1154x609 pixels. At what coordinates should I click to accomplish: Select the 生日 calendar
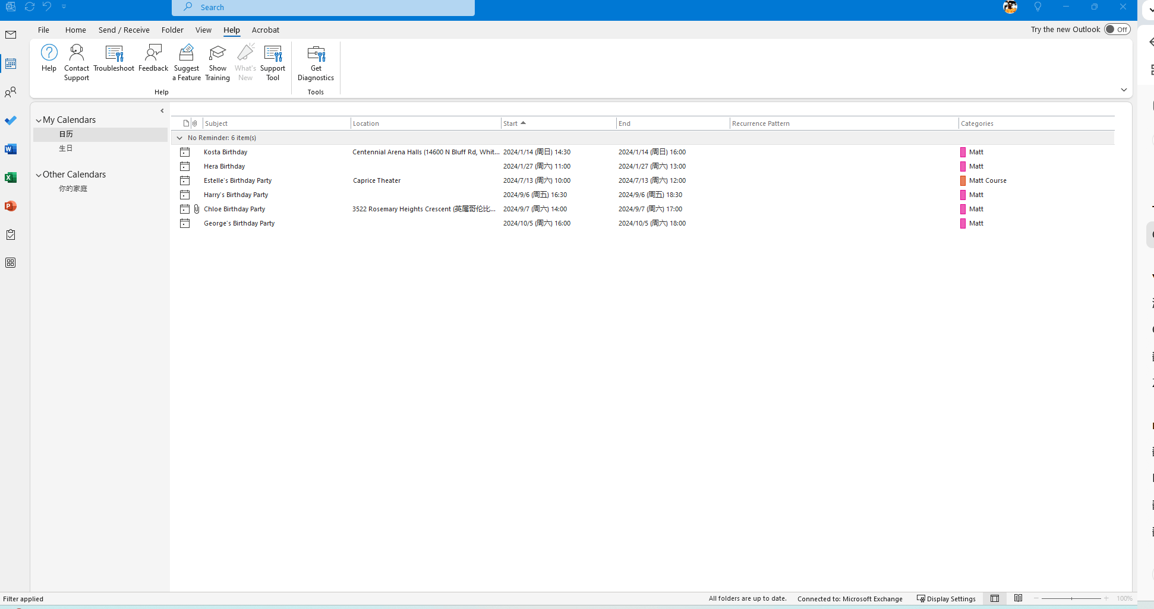66,148
